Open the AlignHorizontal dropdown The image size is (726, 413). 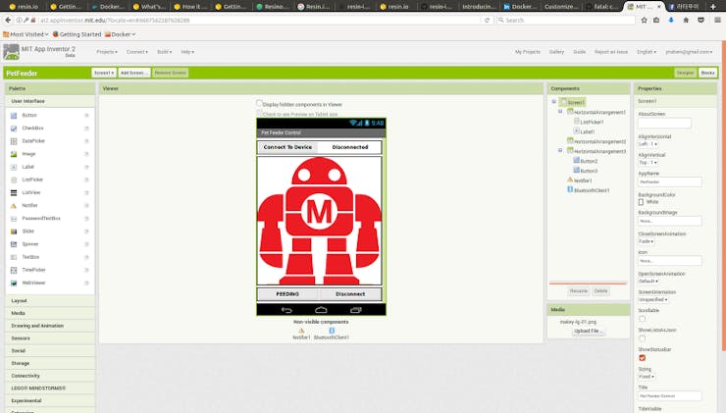648,144
